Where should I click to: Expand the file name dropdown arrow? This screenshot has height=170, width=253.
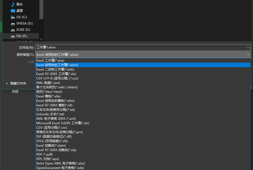[x=248, y=48]
